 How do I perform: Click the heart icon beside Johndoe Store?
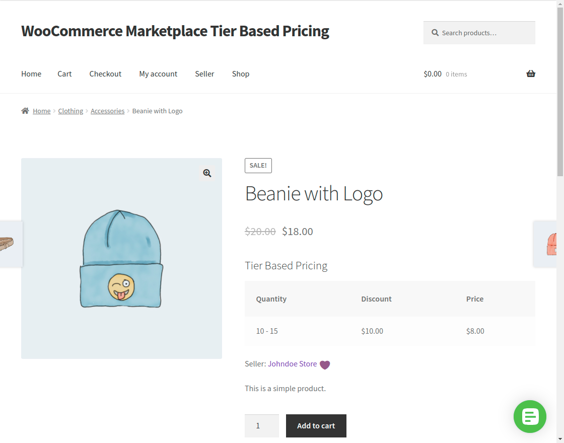(324, 364)
